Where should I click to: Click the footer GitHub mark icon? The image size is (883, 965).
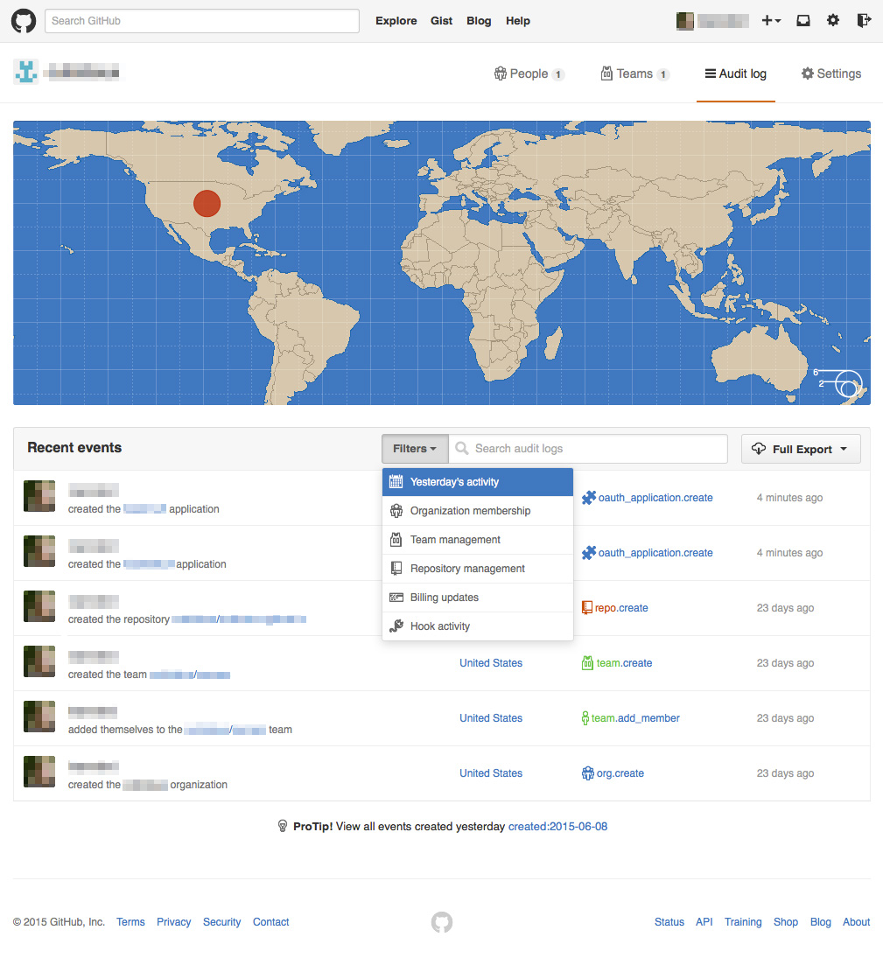pos(442,922)
